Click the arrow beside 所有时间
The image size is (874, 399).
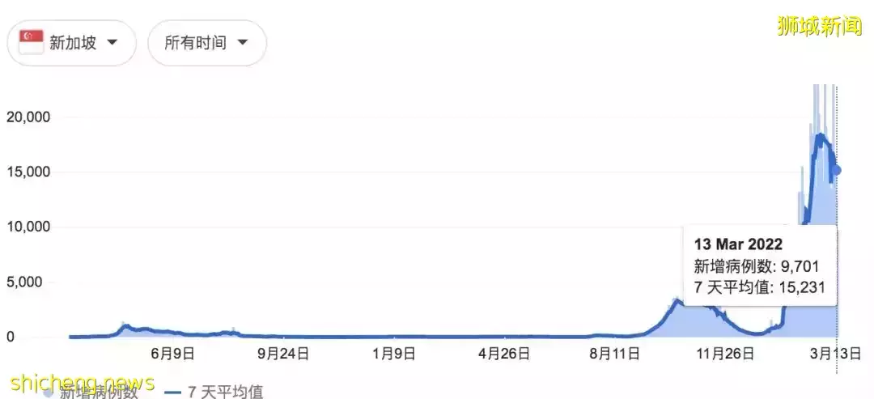242,43
